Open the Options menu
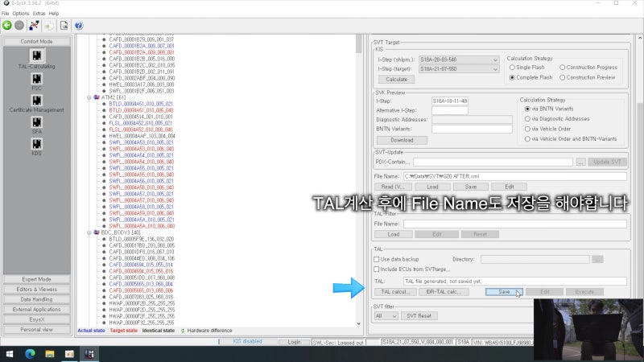644x362 pixels. [21, 14]
